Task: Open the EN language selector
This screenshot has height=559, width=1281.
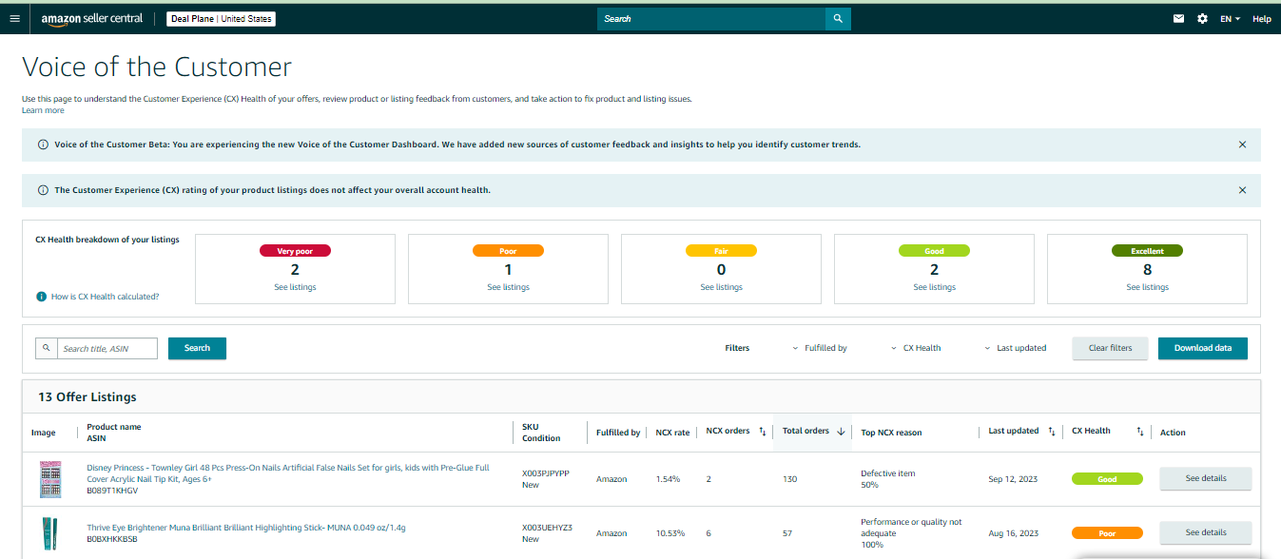Action: 1230,19
